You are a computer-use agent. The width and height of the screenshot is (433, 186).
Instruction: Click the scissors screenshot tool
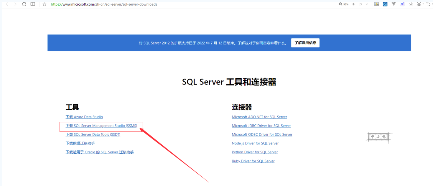click(419, 4)
